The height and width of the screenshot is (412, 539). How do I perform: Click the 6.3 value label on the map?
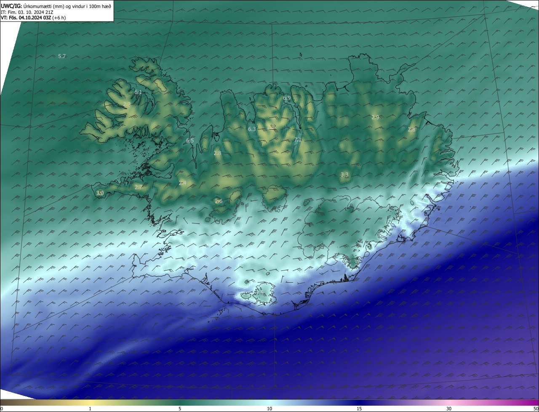(252, 129)
